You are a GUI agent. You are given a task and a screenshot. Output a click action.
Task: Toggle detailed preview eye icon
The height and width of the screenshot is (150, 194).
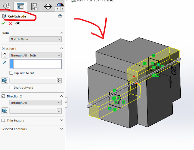coord(18,23)
